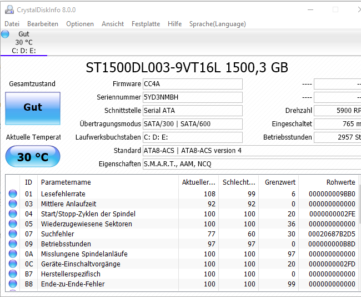Select the Ende-zu-Ende-Fehler text
361x297 pixels.
pos(73,284)
